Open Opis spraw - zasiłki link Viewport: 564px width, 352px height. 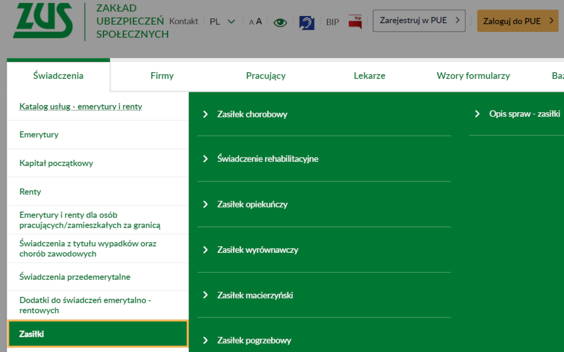click(x=524, y=114)
